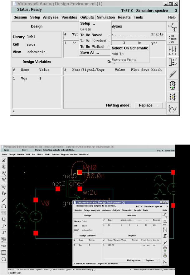190x275 pixels.
Task: Open Simulation menu in upper ADE window
Action: click(106, 17)
